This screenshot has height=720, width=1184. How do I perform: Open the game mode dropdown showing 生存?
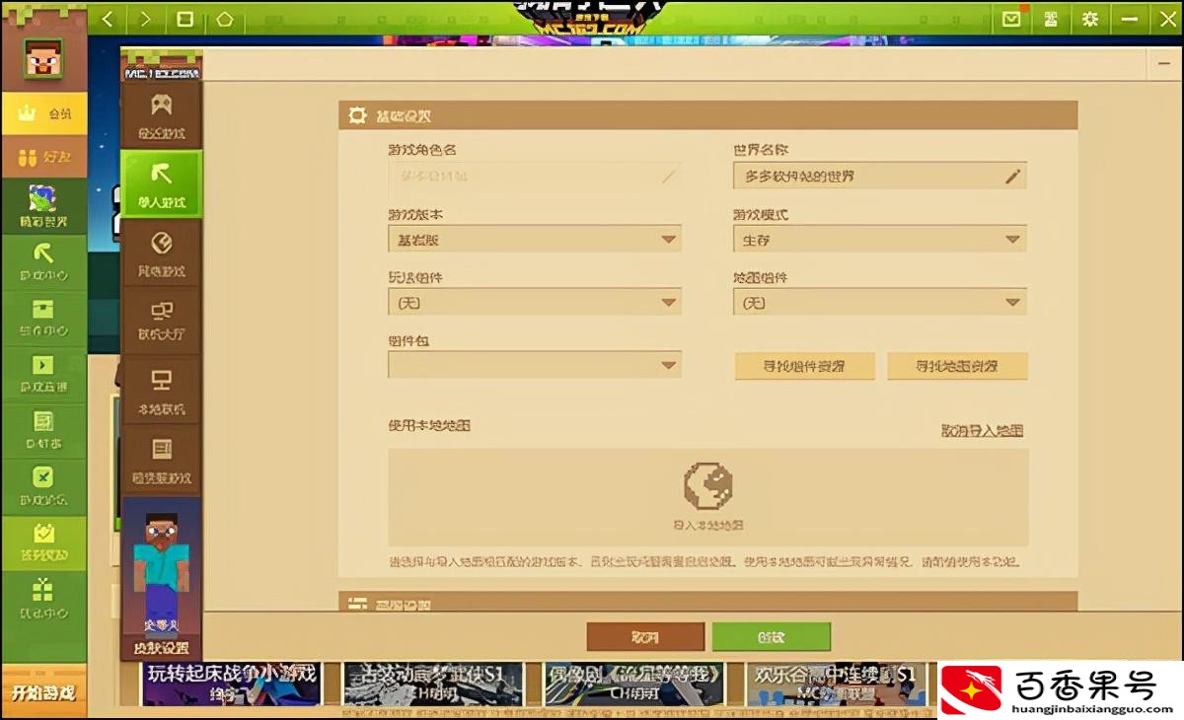(x=880, y=239)
